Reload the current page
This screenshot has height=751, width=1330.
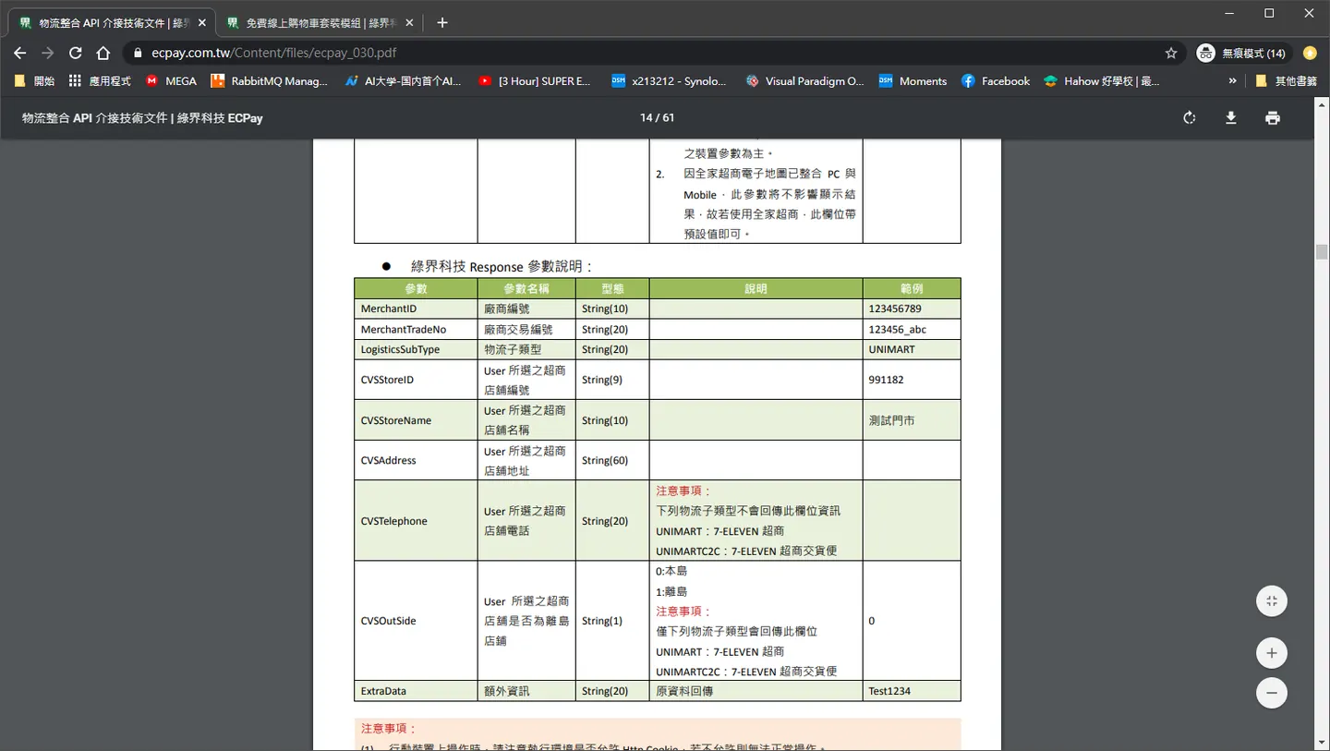coord(76,53)
